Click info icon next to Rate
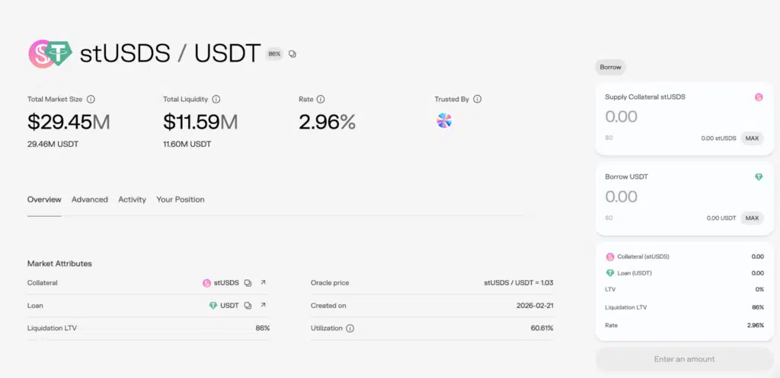The width and height of the screenshot is (780, 378). pos(321,99)
